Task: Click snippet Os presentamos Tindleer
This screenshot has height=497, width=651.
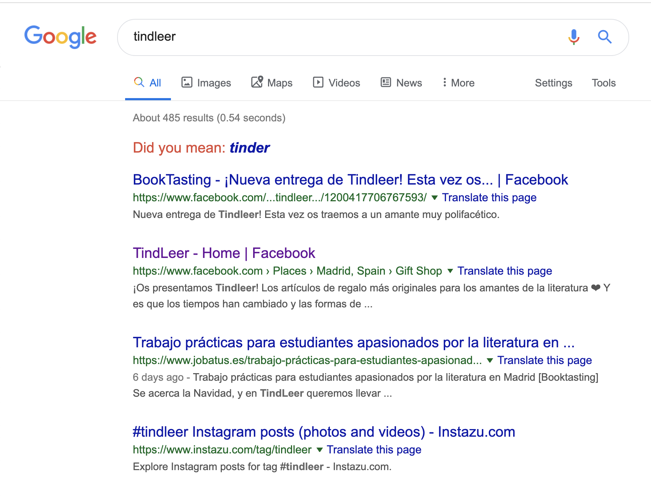Action: pyautogui.click(x=371, y=296)
